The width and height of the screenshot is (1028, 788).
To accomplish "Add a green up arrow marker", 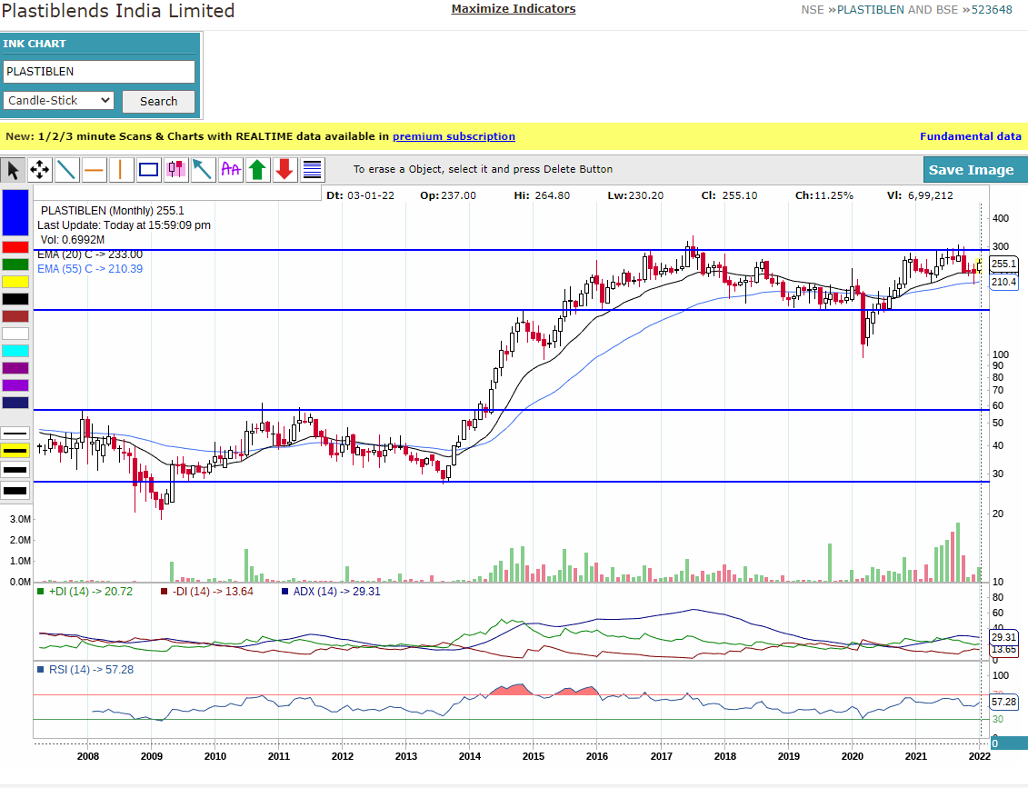I will [x=257, y=170].
